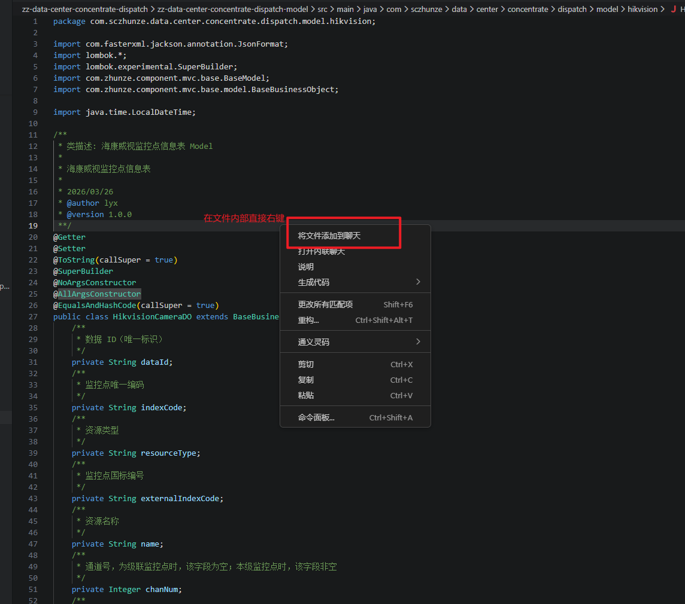Click the 'externalIndexCode' field name
Image resolution: width=685 pixels, height=604 pixels.
pos(180,498)
